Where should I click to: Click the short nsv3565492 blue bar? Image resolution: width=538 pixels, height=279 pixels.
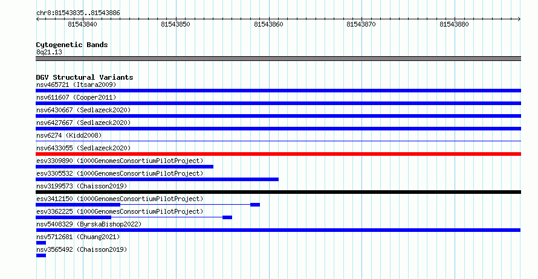pyautogui.click(x=41, y=255)
